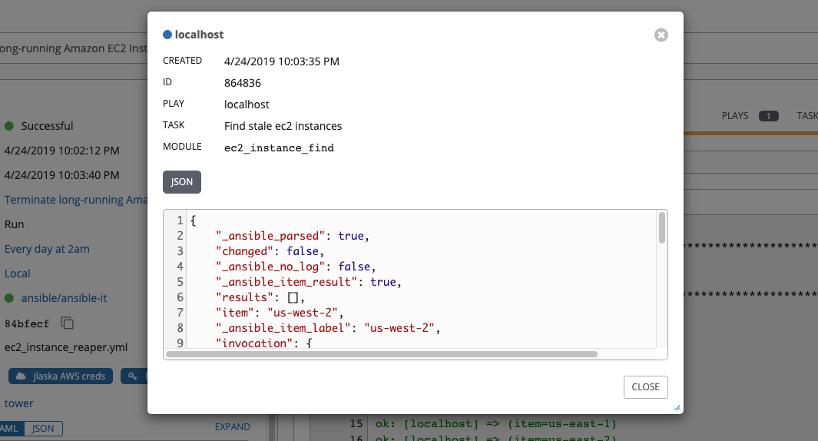This screenshot has height=441, width=818.
Task: Click green status dot next to ansible/ansible-it
Action: point(9,298)
